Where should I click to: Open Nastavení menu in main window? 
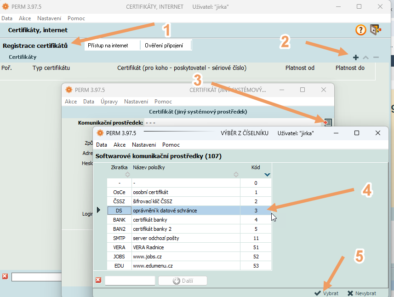tap(49, 18)
